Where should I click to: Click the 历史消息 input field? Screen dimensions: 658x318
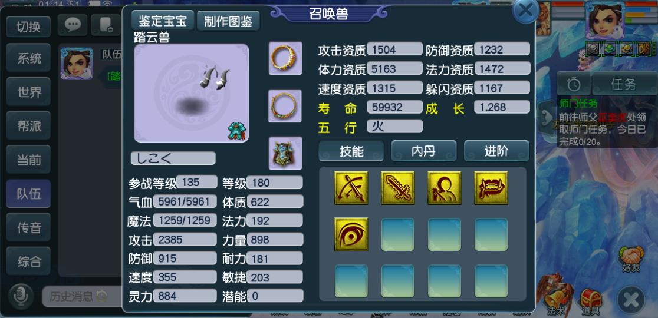pyautogui.click(x=81, y=297)
